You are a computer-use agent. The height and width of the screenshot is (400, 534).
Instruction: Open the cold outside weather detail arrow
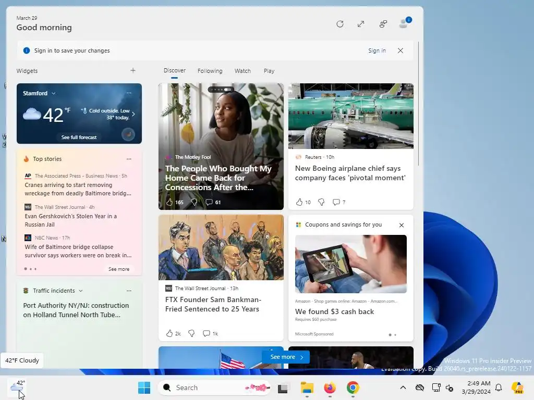click(x=133, y=114)
